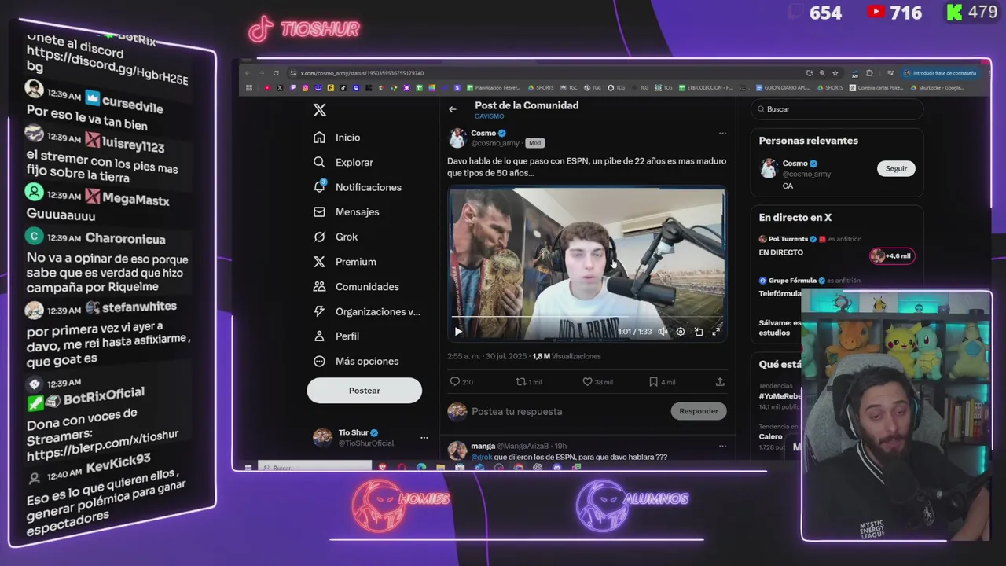Click the browser address bar

pos(546,73)
